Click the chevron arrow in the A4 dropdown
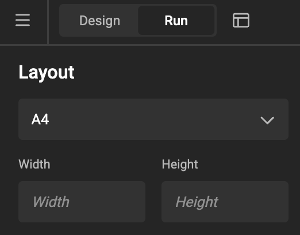Viewport: 300px width, 235px height. pos(267,120)
